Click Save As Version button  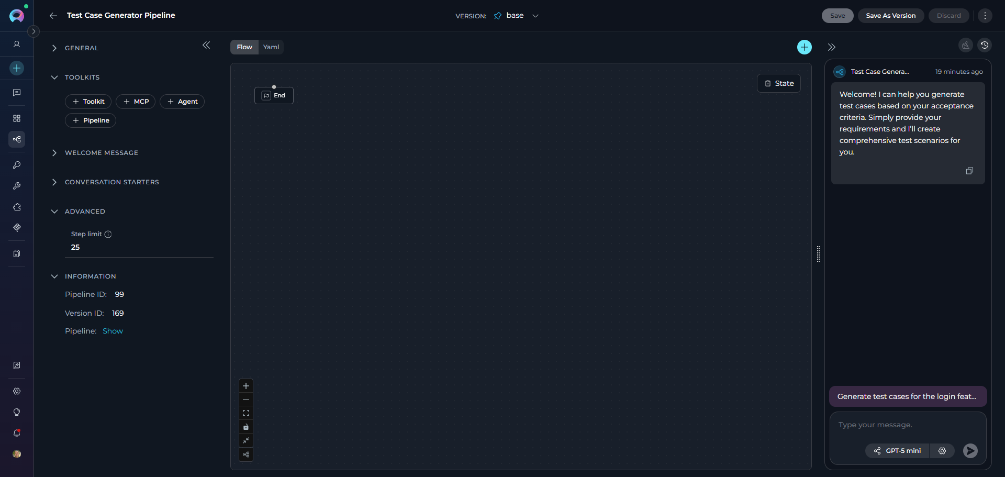(891, 16)
